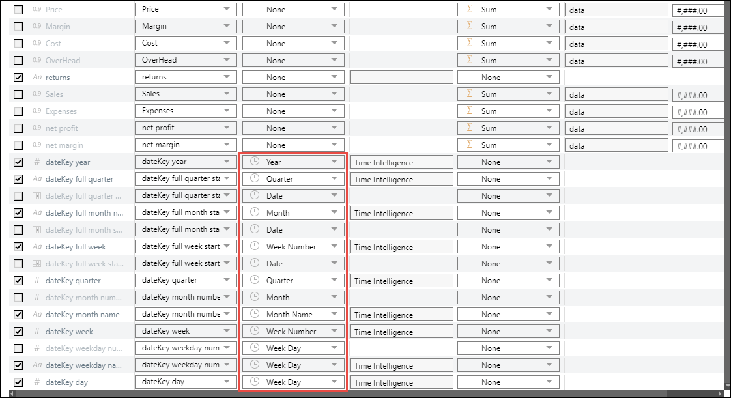
Task: Click the Aa text type icon beside returns
Action: point(37,78)
